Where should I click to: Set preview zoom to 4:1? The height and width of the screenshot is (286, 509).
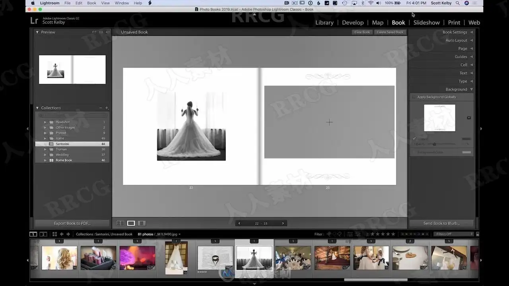tap(107, 32)
